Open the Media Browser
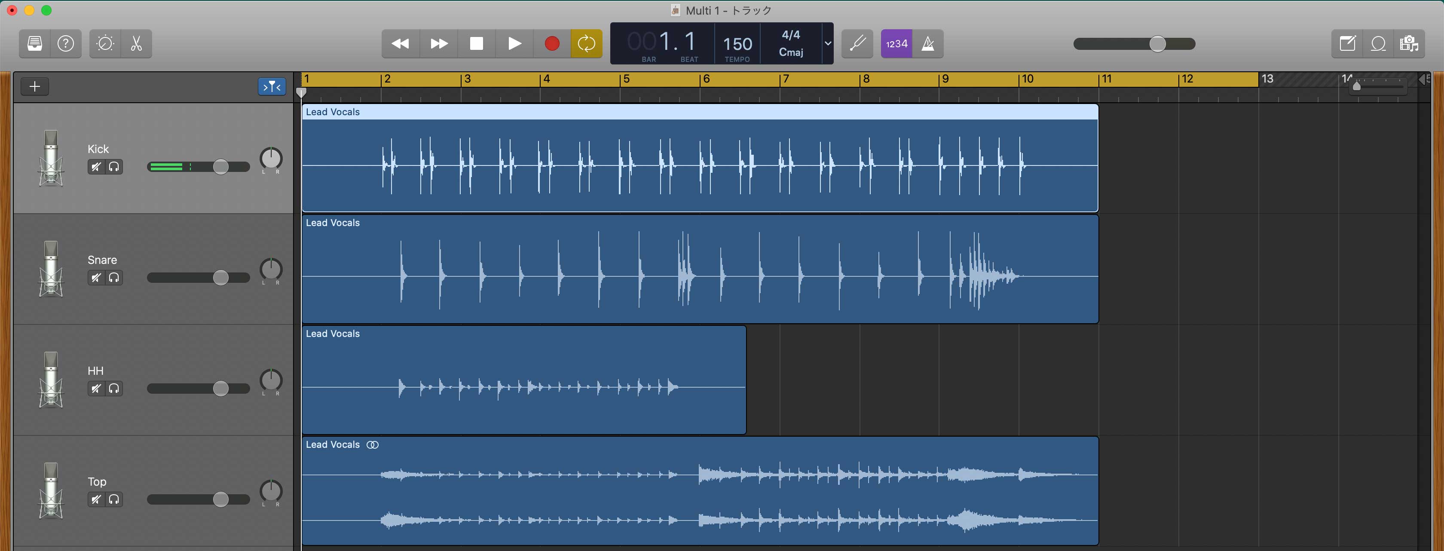The height and width of the screenshot is (551, 1444). coord(1409,44)
